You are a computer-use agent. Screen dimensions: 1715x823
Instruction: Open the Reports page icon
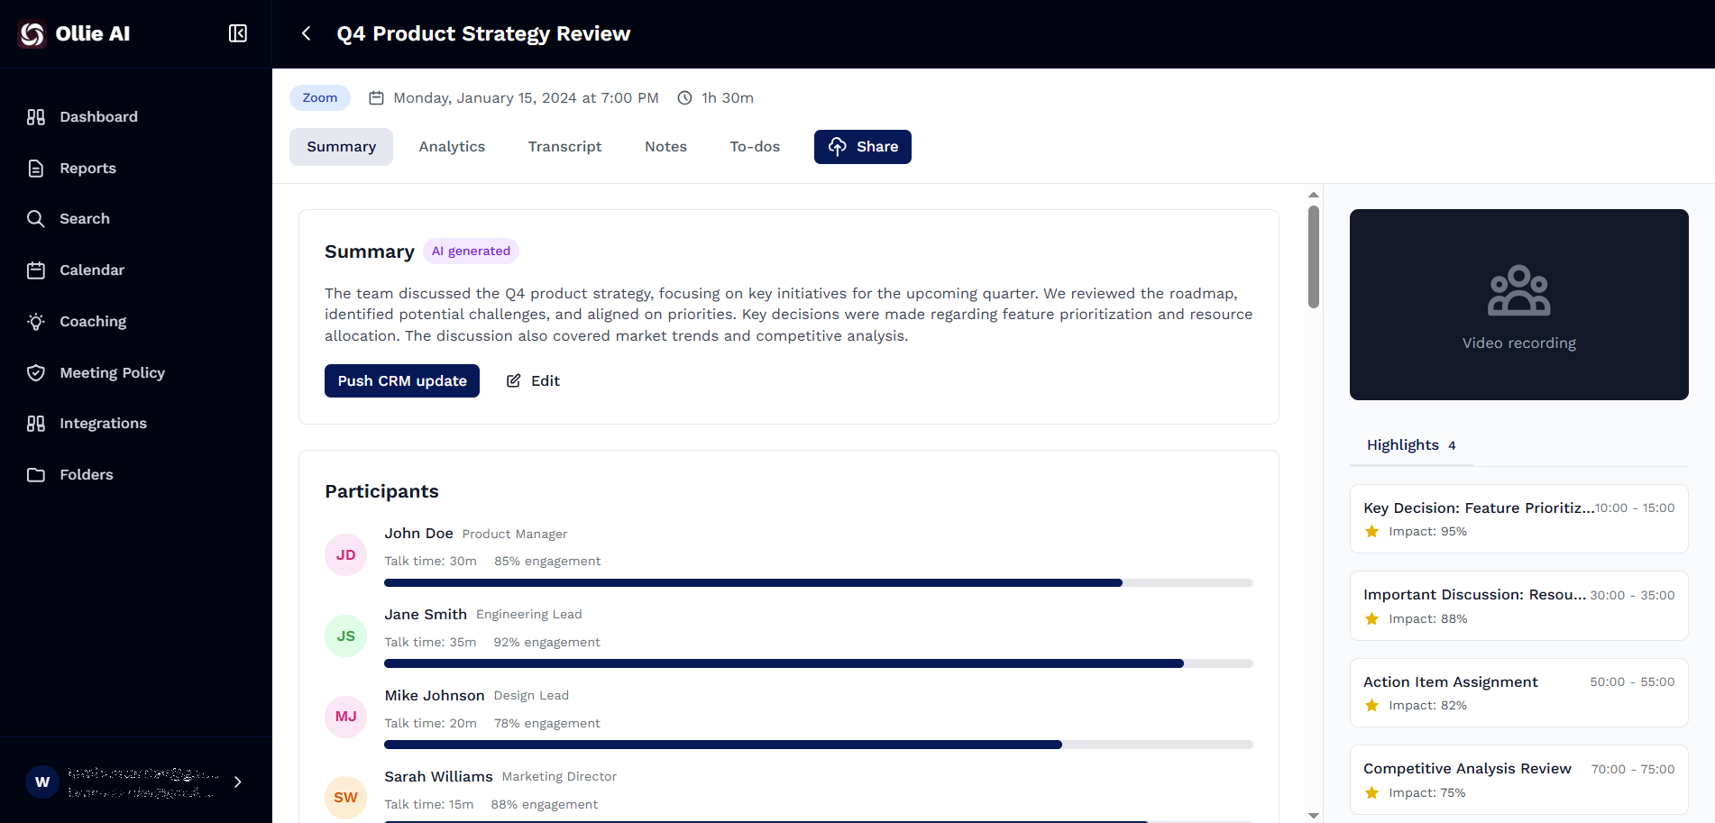36,169
